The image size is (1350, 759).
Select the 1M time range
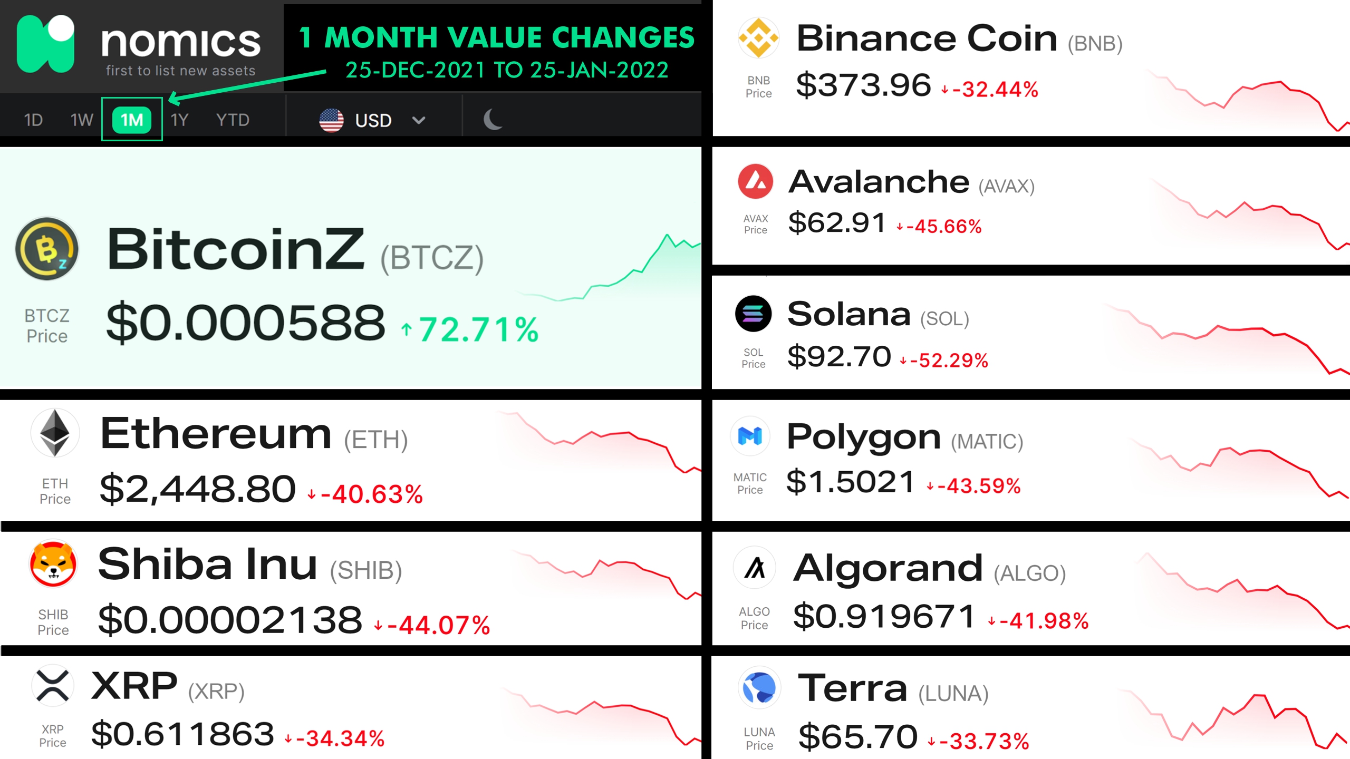tap(132, 120)
